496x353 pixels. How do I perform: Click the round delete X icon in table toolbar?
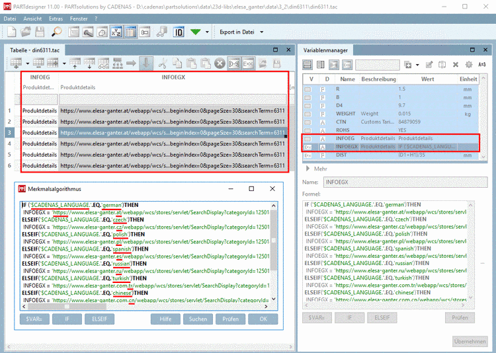tap(220, 63)
